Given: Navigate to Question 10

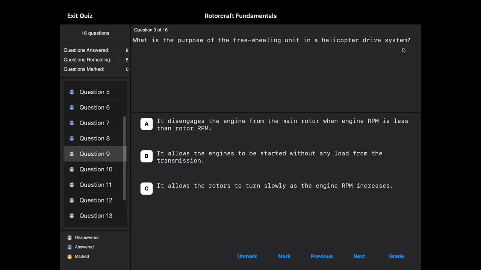Looking at the screenshot, I should [x=95, y=169].
